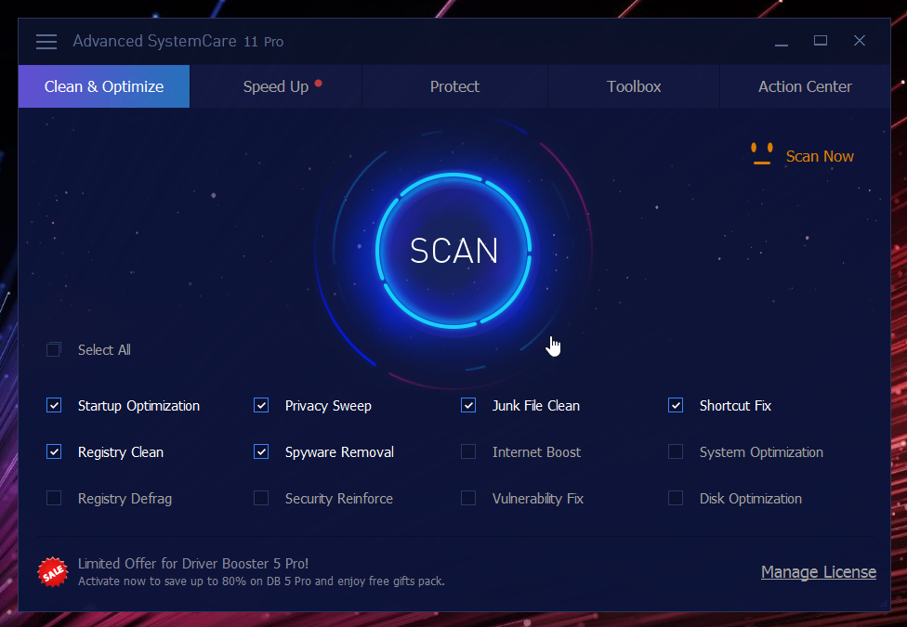The image size is (907, 627).
Task: Uncheck Spyware Removal
Action: (x=261, y=451)
